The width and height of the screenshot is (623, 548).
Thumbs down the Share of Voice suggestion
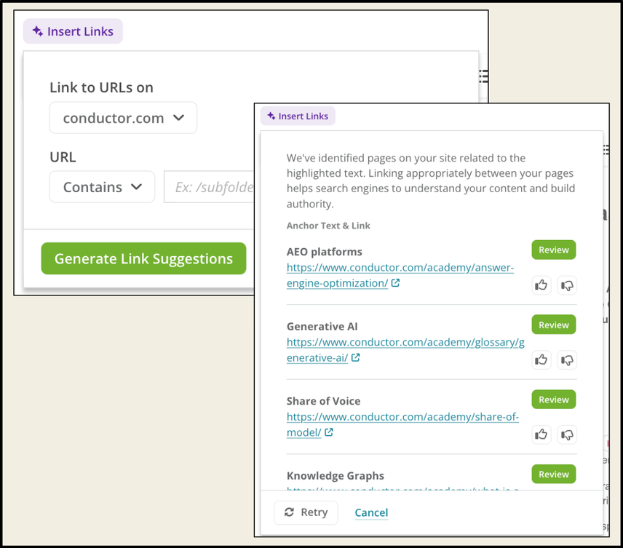tap(567, 434)
